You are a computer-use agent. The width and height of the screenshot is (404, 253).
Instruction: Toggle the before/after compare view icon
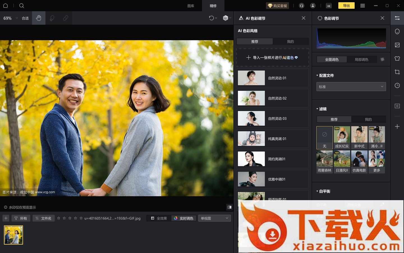coord(229,207)
